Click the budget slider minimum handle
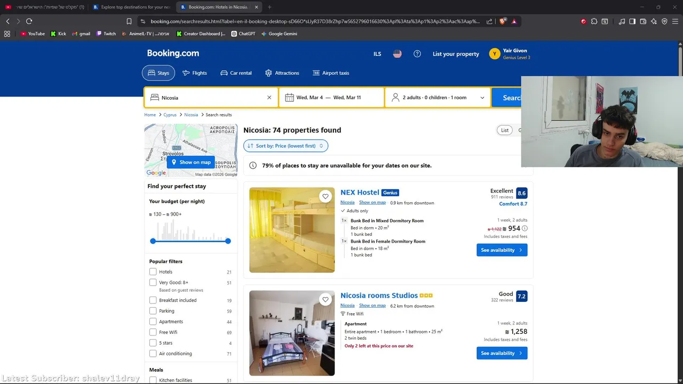683x384 pixels. [x=153, y=241]
